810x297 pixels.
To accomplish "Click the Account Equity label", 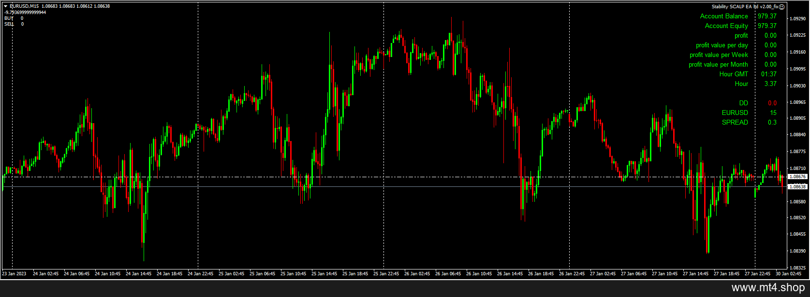I will coord(726,26).
